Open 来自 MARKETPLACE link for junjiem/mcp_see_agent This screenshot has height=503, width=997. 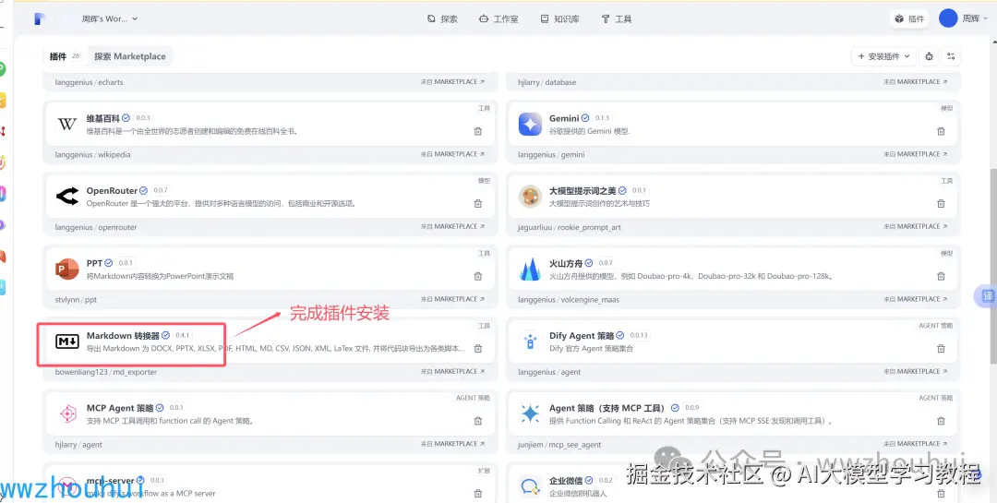(x=915, y=444)
